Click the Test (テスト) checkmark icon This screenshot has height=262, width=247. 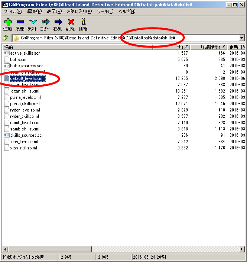tap(33, 22)
